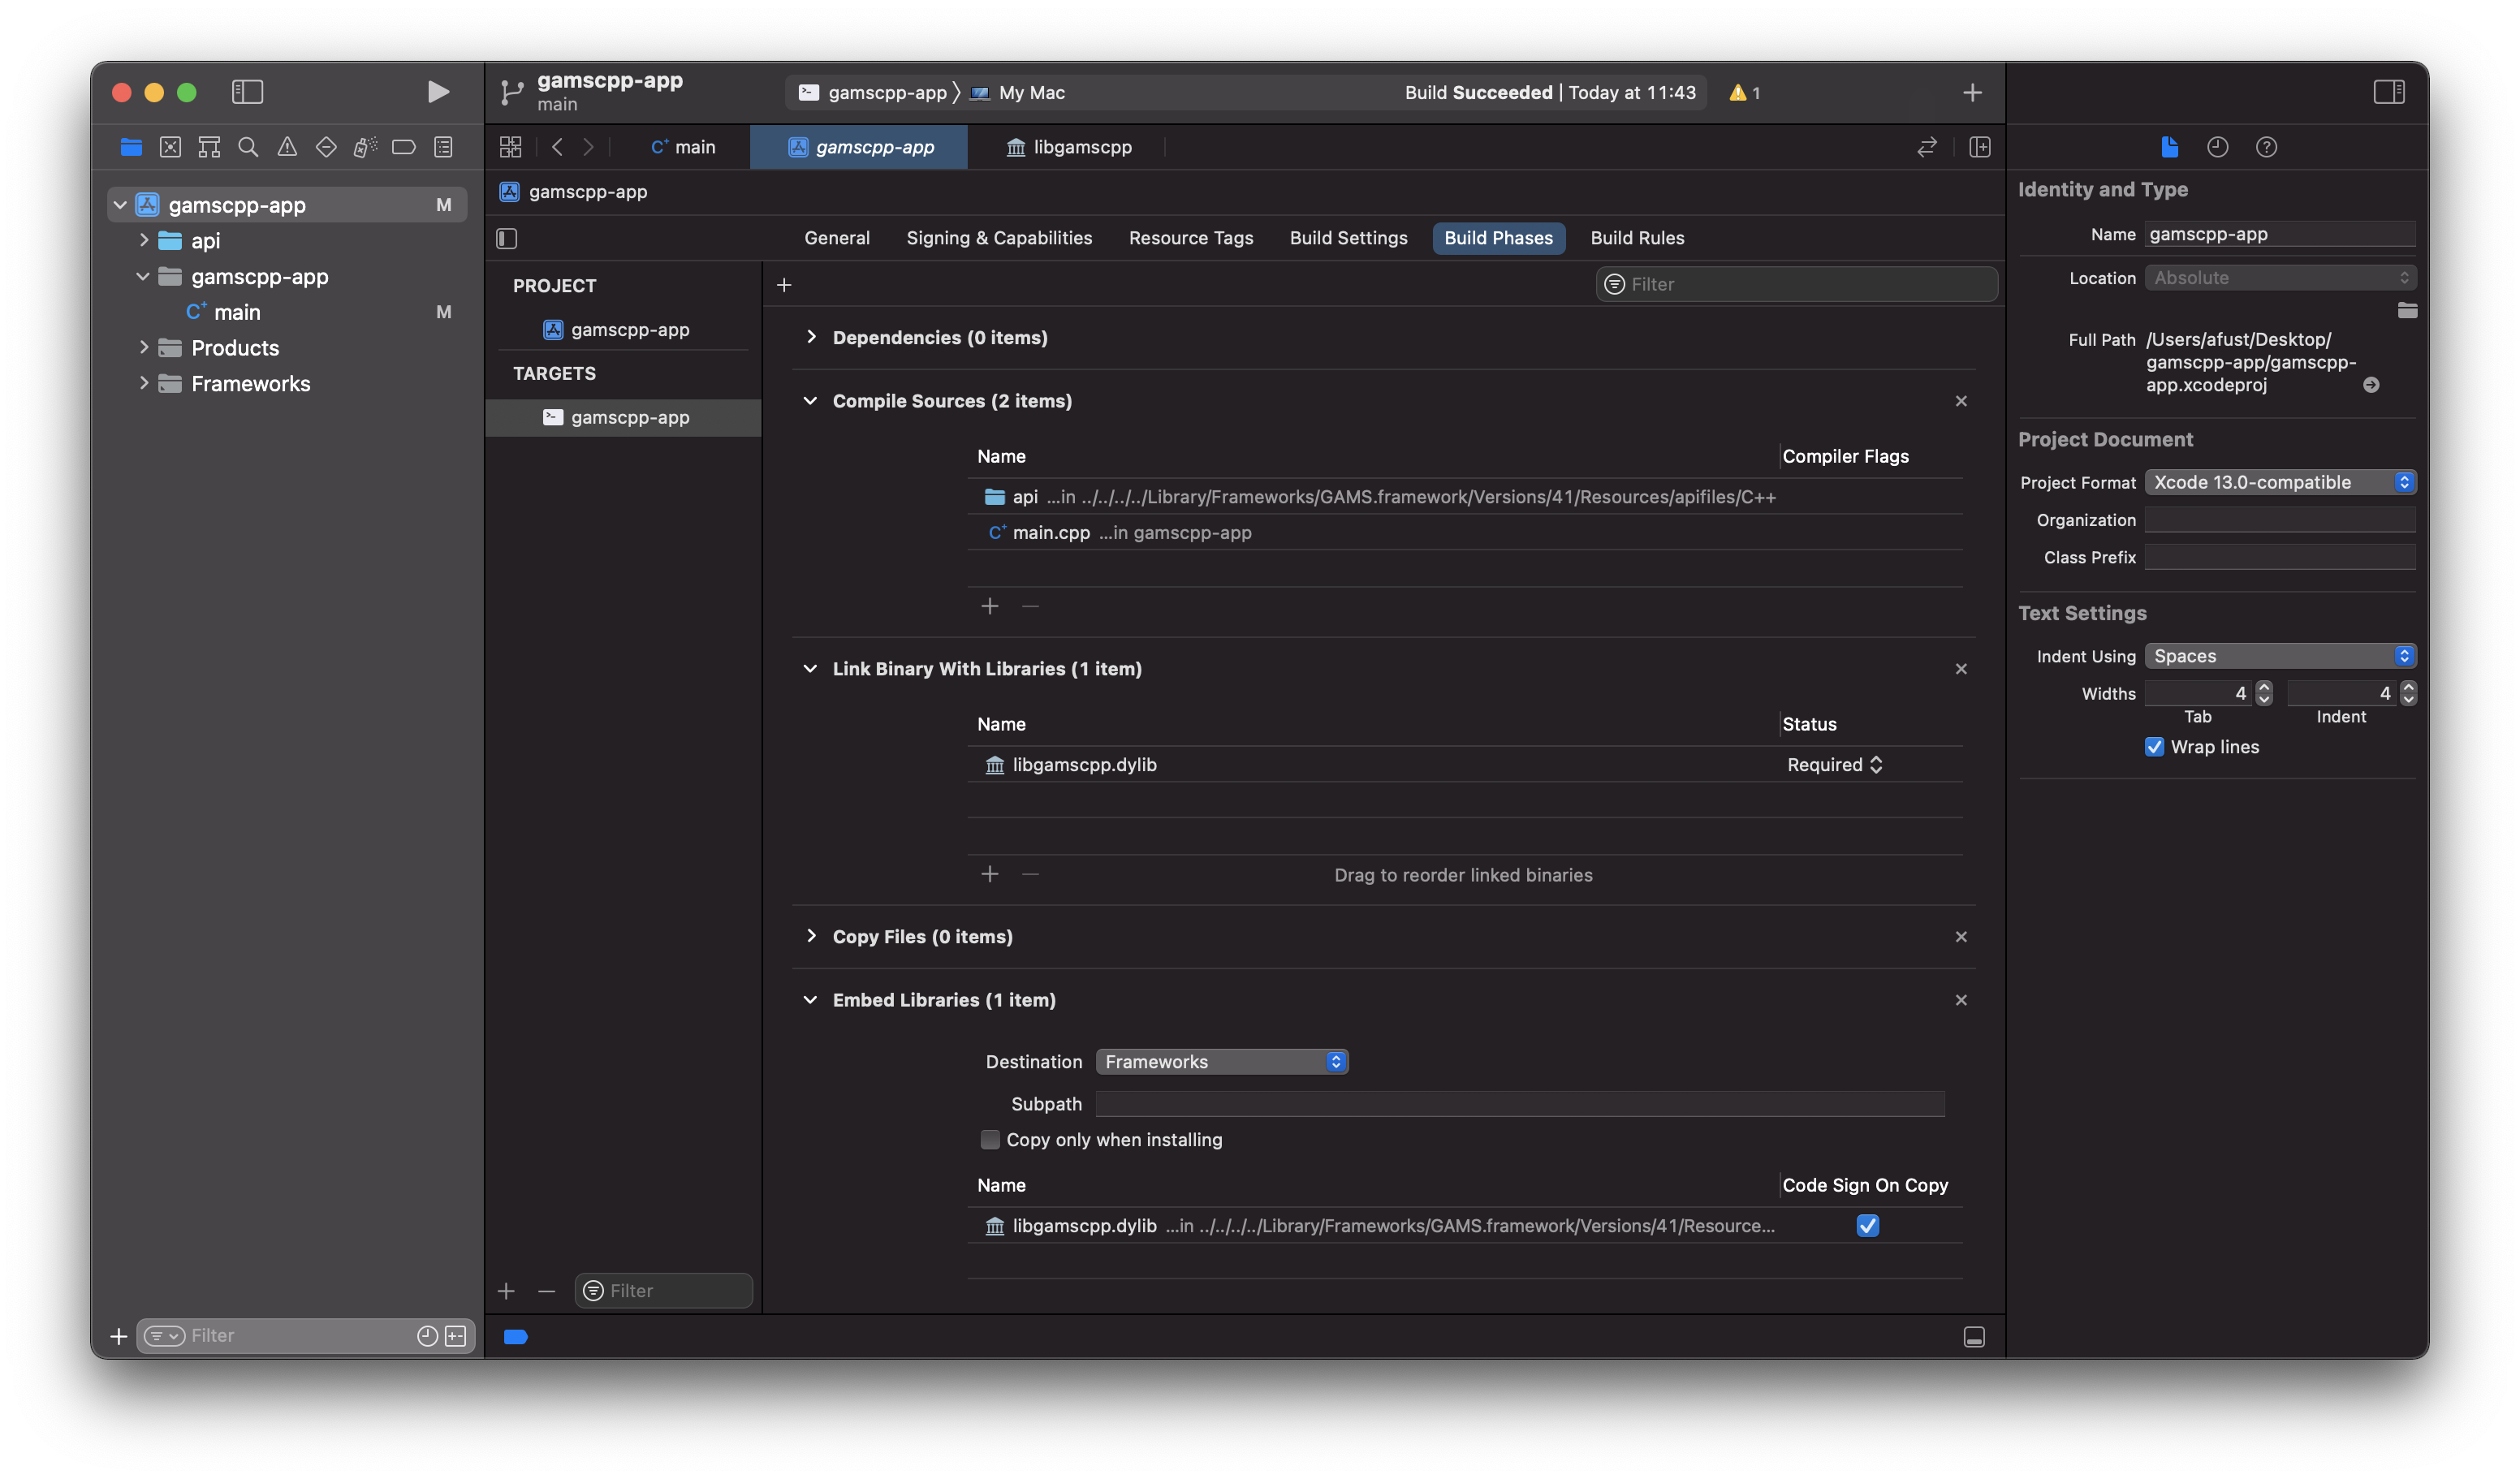Click the Run build play button
The width and height of the screenshot is (2520, 1479).
[437, 92]
